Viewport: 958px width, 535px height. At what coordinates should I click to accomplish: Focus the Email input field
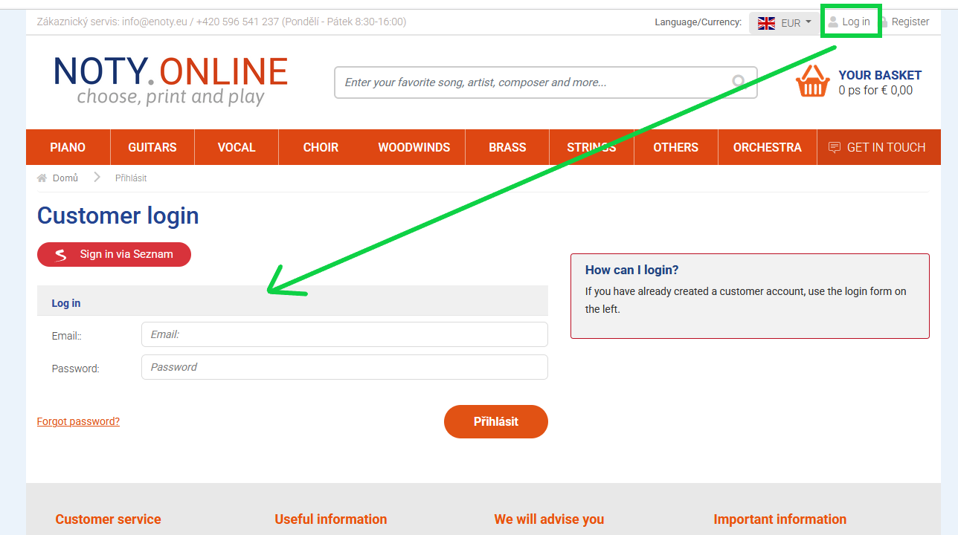pyautogui.click(x=344, y=334)
